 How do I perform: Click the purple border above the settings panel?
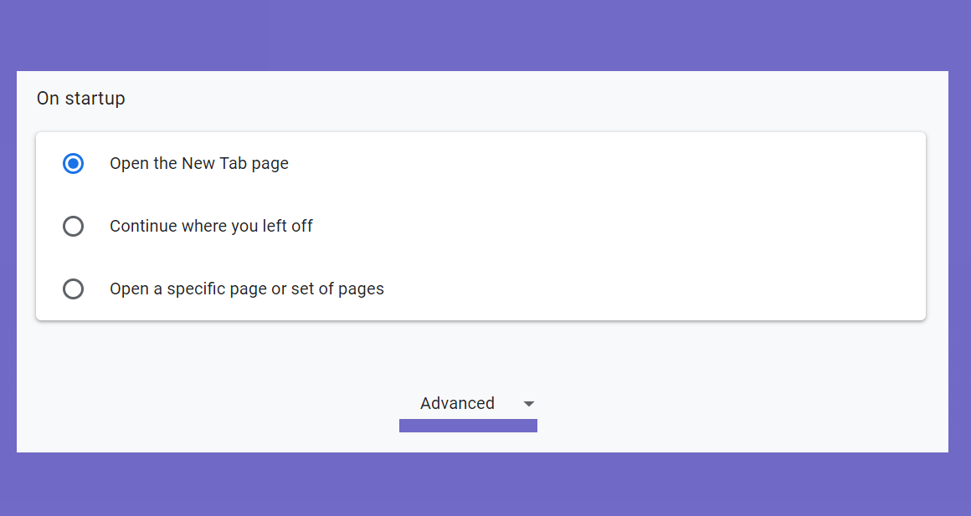point(485,35)
